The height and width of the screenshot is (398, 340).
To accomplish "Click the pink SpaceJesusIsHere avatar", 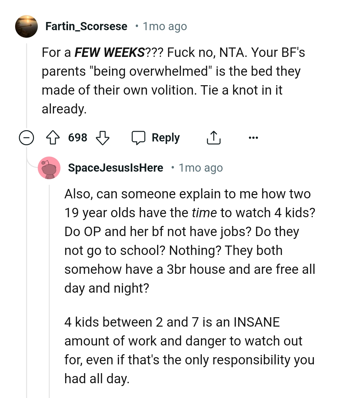I will (x=49, y=168).
